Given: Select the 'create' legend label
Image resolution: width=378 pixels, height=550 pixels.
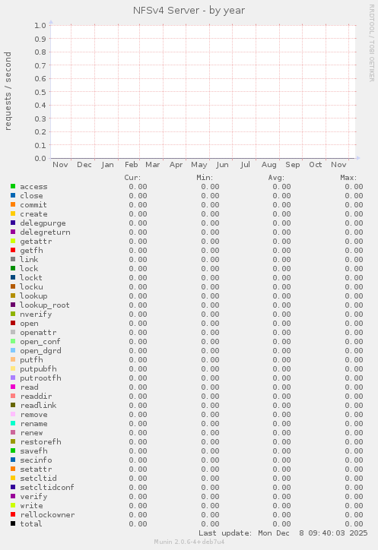Looking at the screenshot, I should (x=33, y=214).
